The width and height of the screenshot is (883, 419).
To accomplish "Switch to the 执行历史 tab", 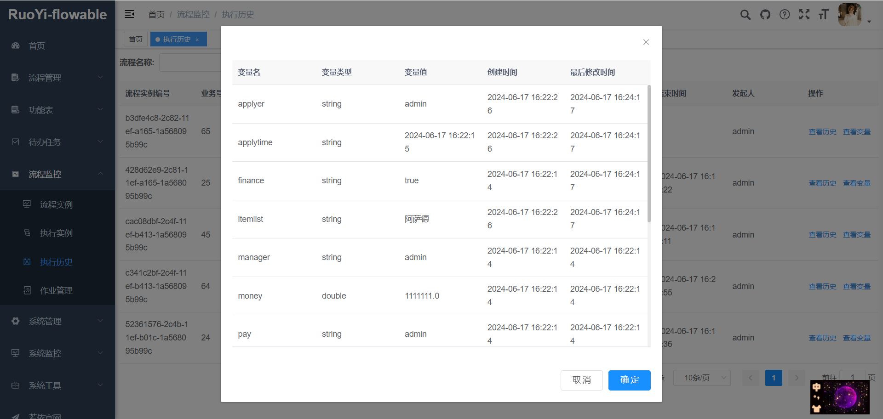I will [175, 39].
